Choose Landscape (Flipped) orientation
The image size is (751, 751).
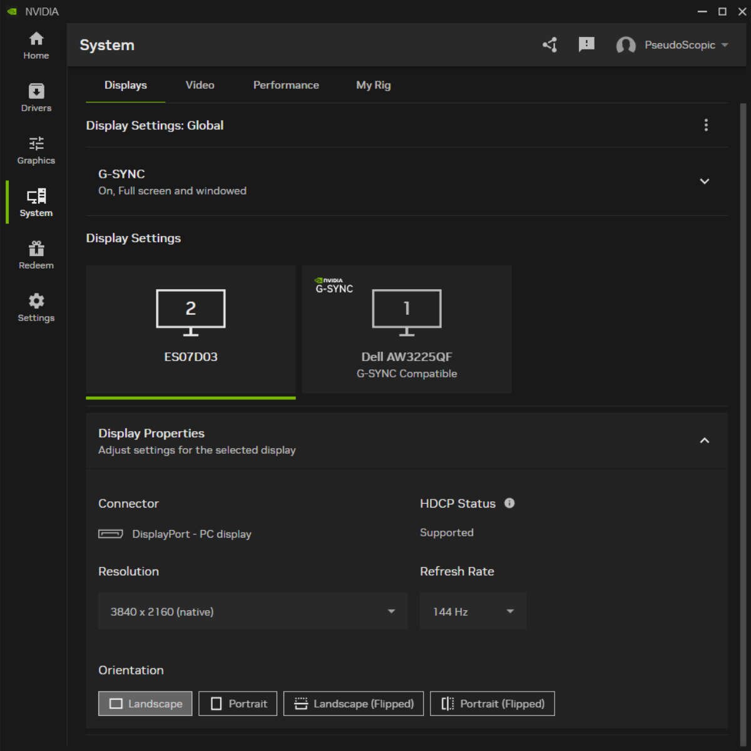353,703
